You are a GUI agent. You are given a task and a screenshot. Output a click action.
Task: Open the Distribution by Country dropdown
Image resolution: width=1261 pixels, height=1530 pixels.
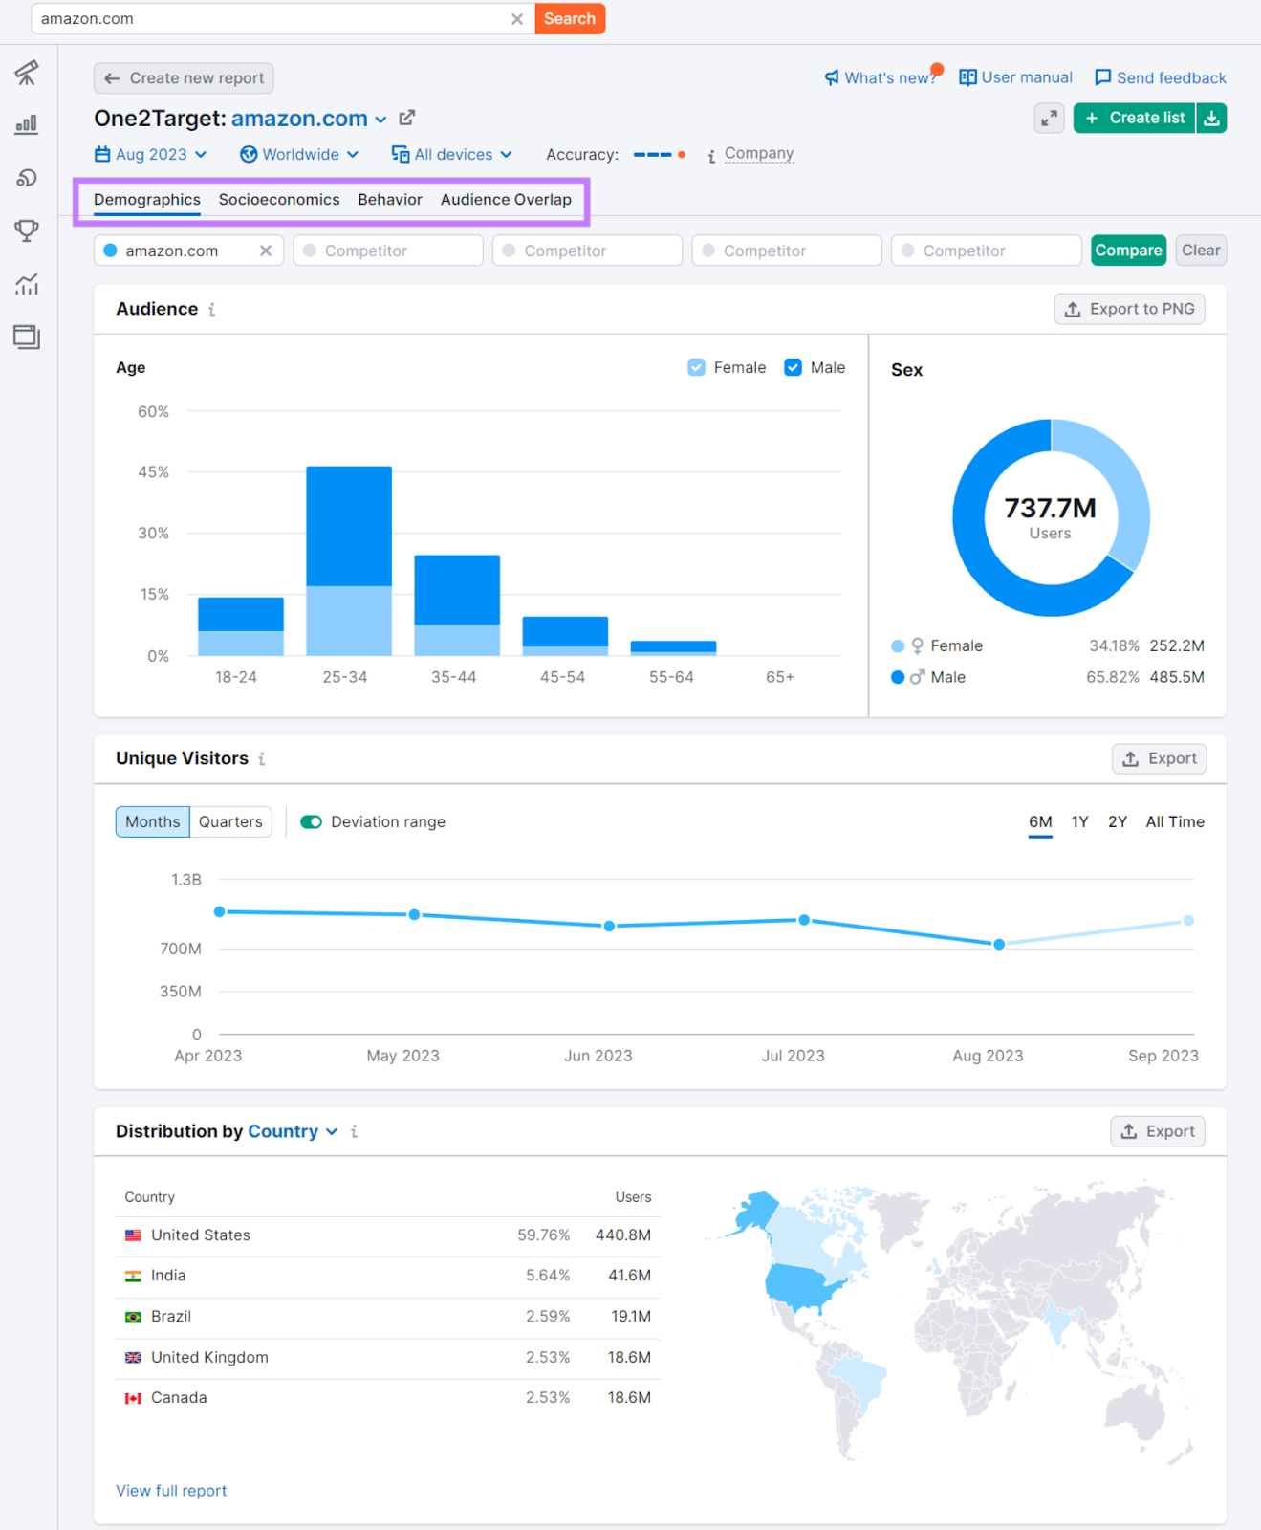293,1131
